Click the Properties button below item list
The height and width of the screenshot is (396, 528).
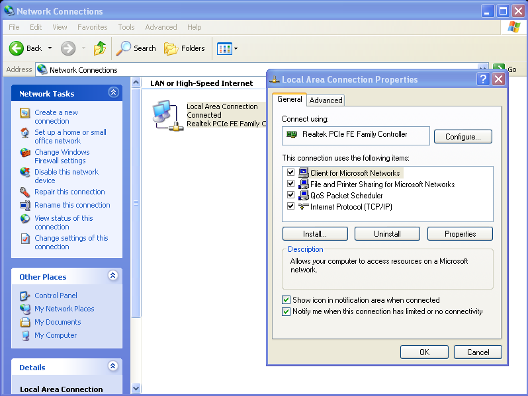coord(460,234)
